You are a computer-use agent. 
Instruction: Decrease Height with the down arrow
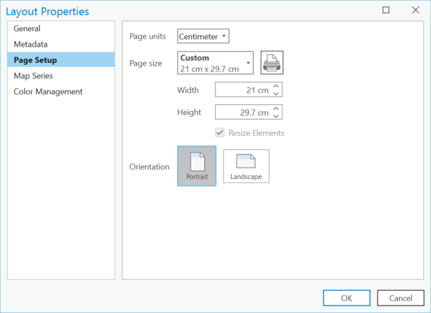coord(276,116)
